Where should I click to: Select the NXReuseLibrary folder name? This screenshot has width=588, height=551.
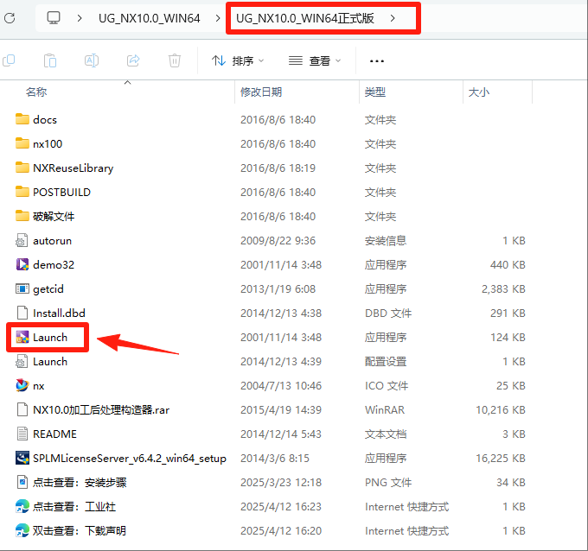tap(73, 168)
